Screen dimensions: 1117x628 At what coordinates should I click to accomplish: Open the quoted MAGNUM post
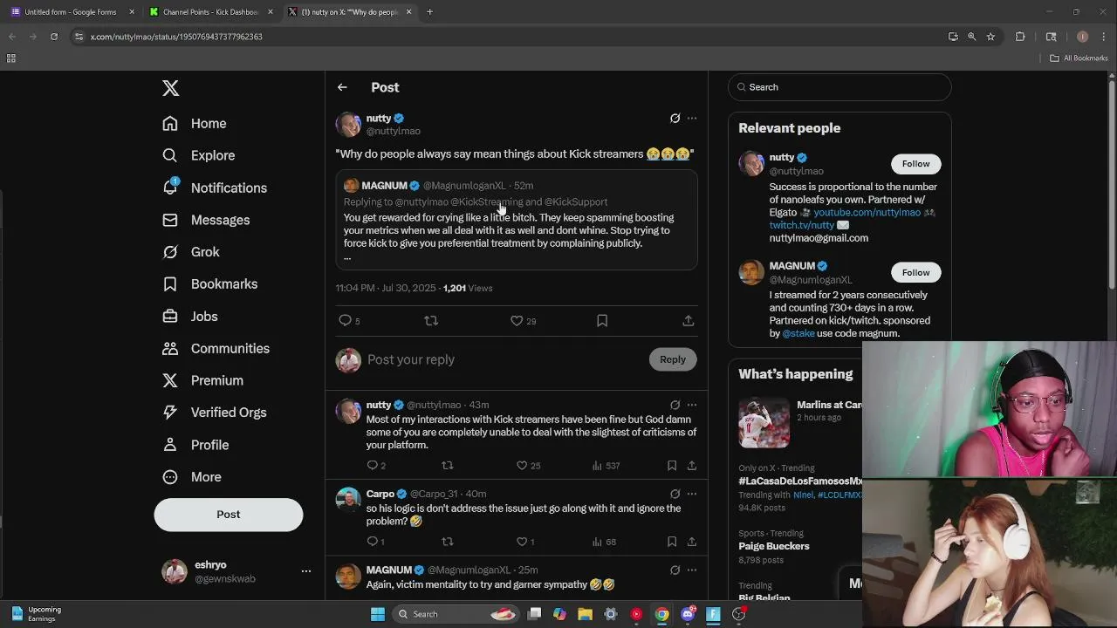517,221
